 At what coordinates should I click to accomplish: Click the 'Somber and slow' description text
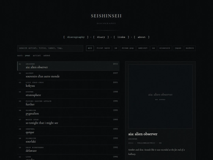click(156, 152)
